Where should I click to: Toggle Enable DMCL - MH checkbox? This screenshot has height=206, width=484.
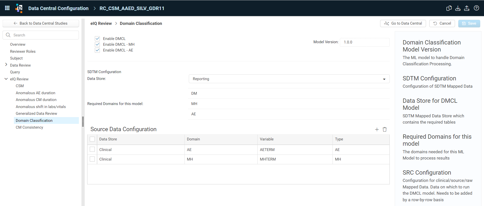[97, 44]
